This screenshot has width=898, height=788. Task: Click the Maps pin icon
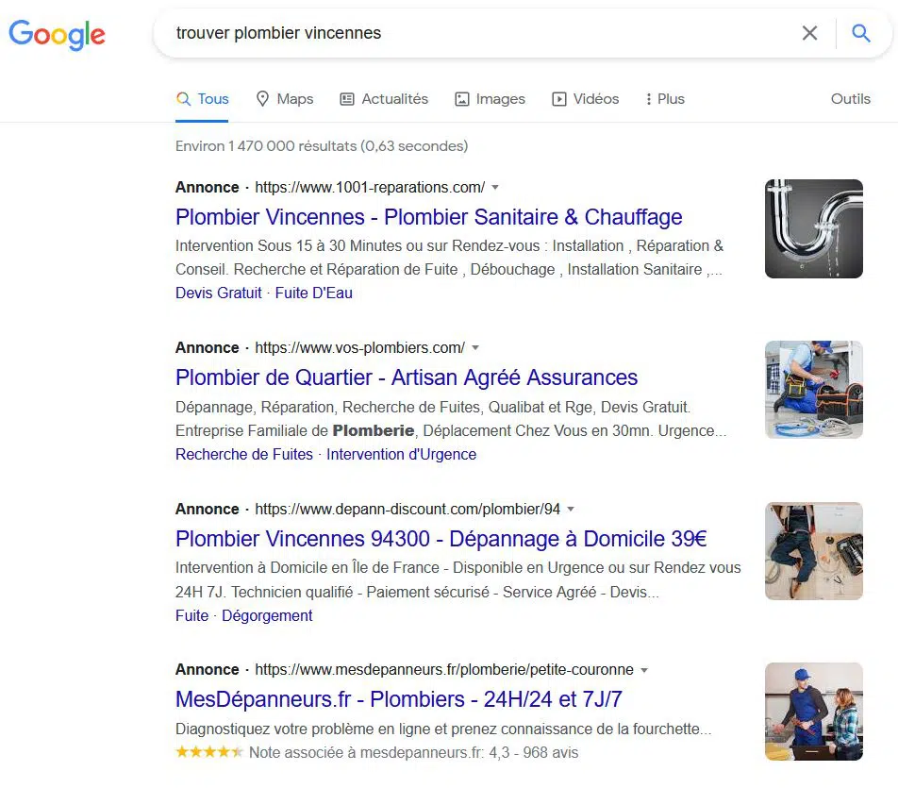262,99
